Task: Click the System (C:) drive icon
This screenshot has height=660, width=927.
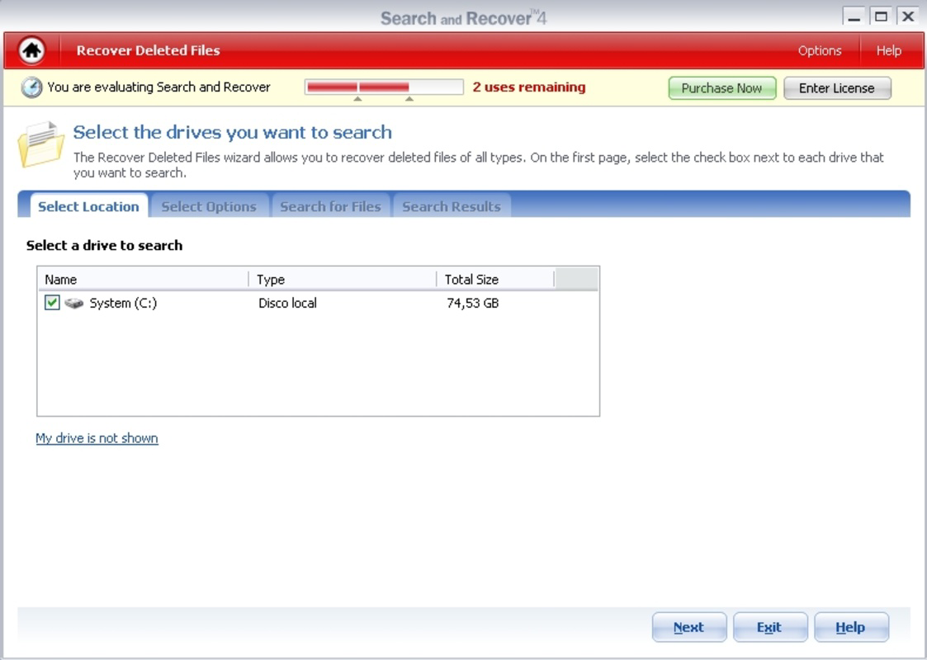Action: [74, 303]
